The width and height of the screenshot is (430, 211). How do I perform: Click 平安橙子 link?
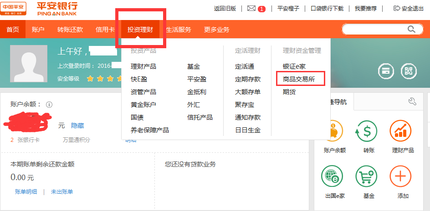(x=288, y=9)
